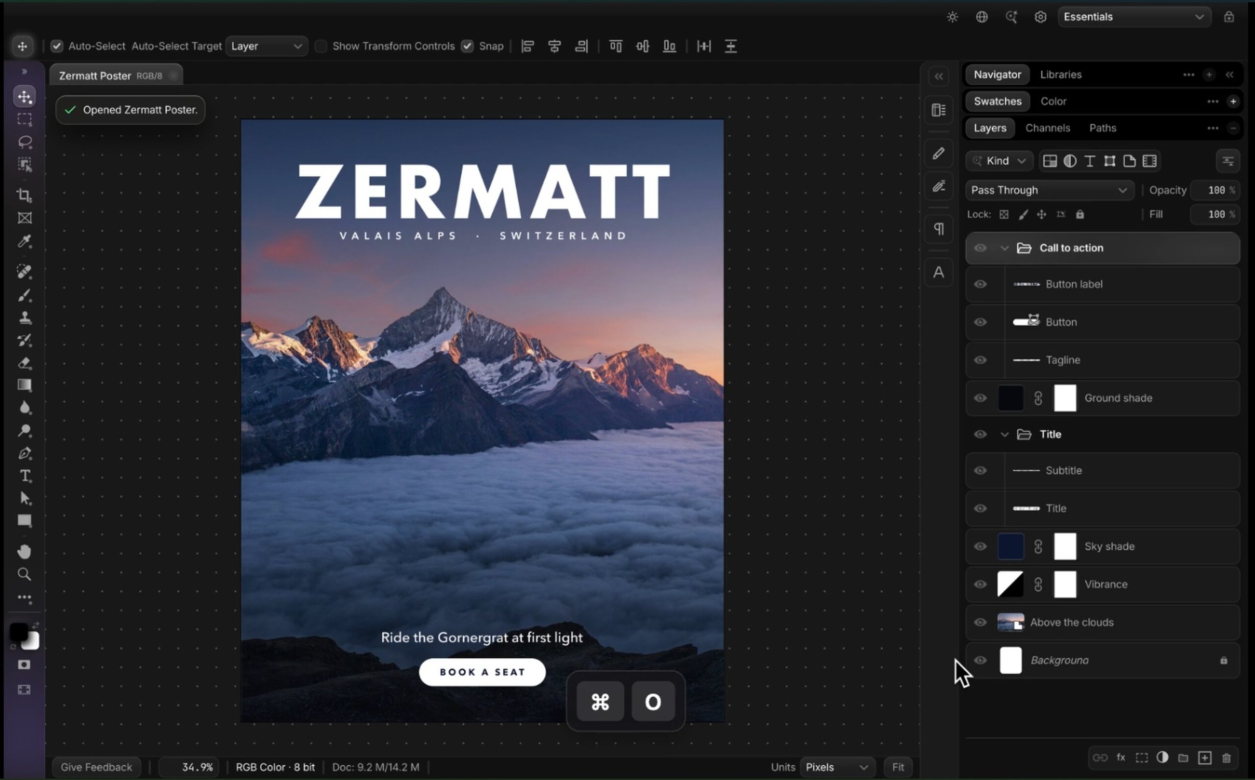
Task: Uncheck the Auto-Select checkbox
Action: (x=57, y=47)
